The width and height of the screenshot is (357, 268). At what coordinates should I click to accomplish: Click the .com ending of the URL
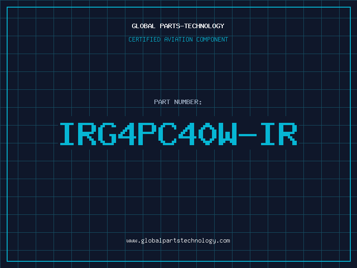[x=223, y=241]
